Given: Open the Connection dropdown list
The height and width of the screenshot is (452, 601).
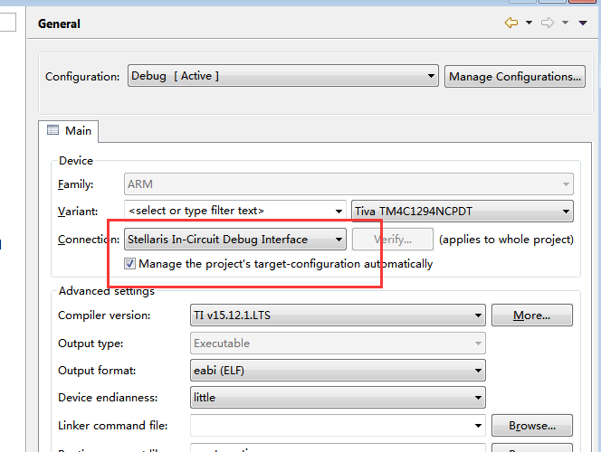Looking at the screenshot, I should tap(339, 240).
